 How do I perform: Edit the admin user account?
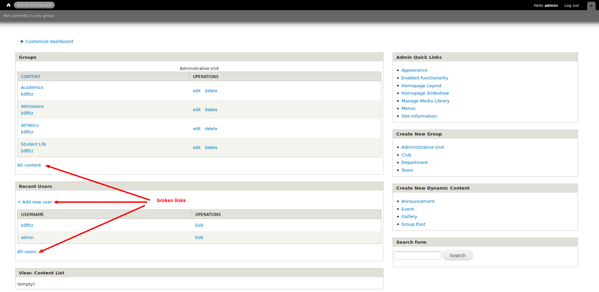(x=199, y=237)
